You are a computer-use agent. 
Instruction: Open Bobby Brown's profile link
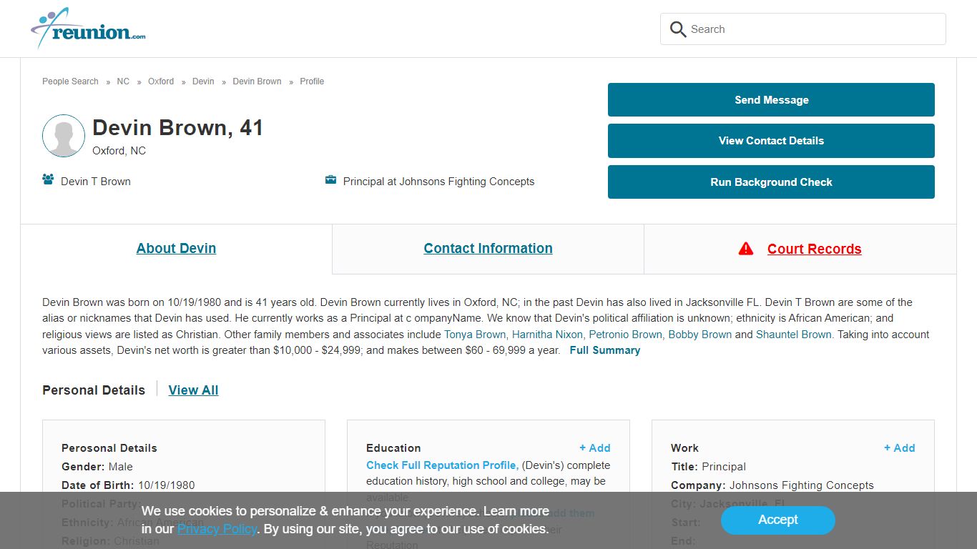pyautogui.click(x=699, y=335)
